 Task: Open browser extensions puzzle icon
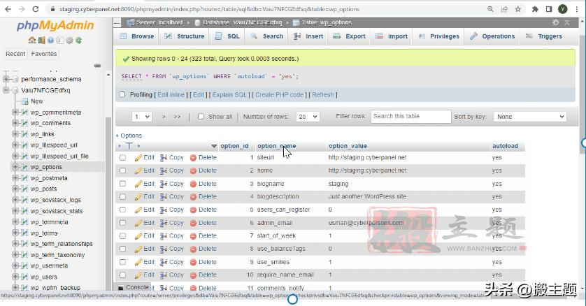[x=535, y=9]
